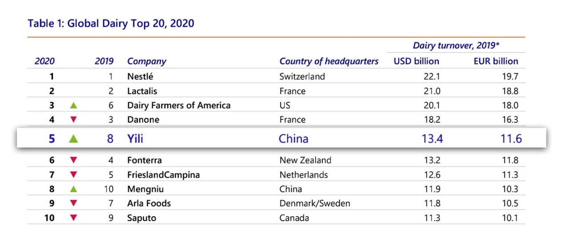This screenshot has height=238, width=564.
Task: Click red down arrow next to Fonterra
Action: pyautogui.click(x=74, y=160)
